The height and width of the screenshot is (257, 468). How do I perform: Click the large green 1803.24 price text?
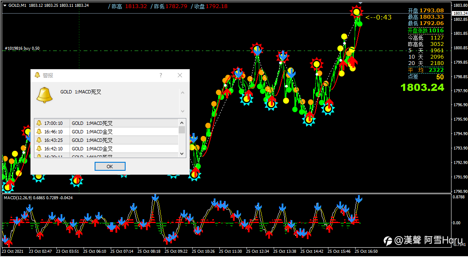[422, 87]
